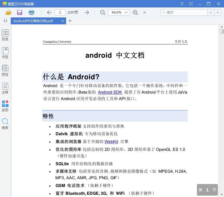Print the document using the printer icon

click(x=31, y=12)
